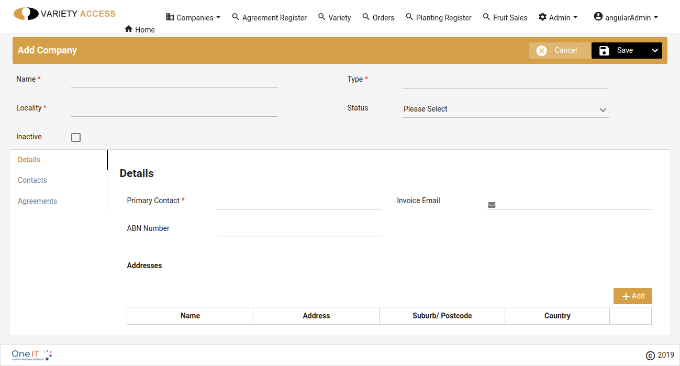The width and height of the screenshot is (680, 366).
Task: Click the Variety Access logo
Action: click(64, 14)
